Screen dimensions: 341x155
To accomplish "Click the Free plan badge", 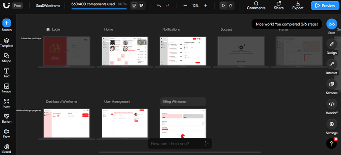I will pyautogui.click(x=17, y=6).
